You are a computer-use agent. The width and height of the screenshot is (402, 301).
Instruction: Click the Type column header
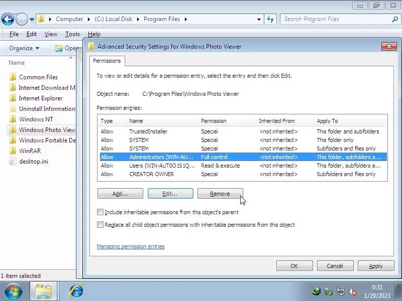[112, 121]
